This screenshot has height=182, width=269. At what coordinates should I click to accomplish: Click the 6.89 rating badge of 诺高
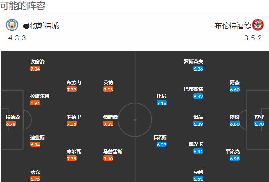tap(198, 124)
